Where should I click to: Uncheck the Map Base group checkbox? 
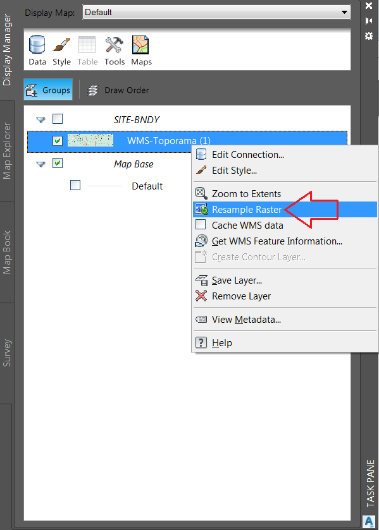pos(58,164)
